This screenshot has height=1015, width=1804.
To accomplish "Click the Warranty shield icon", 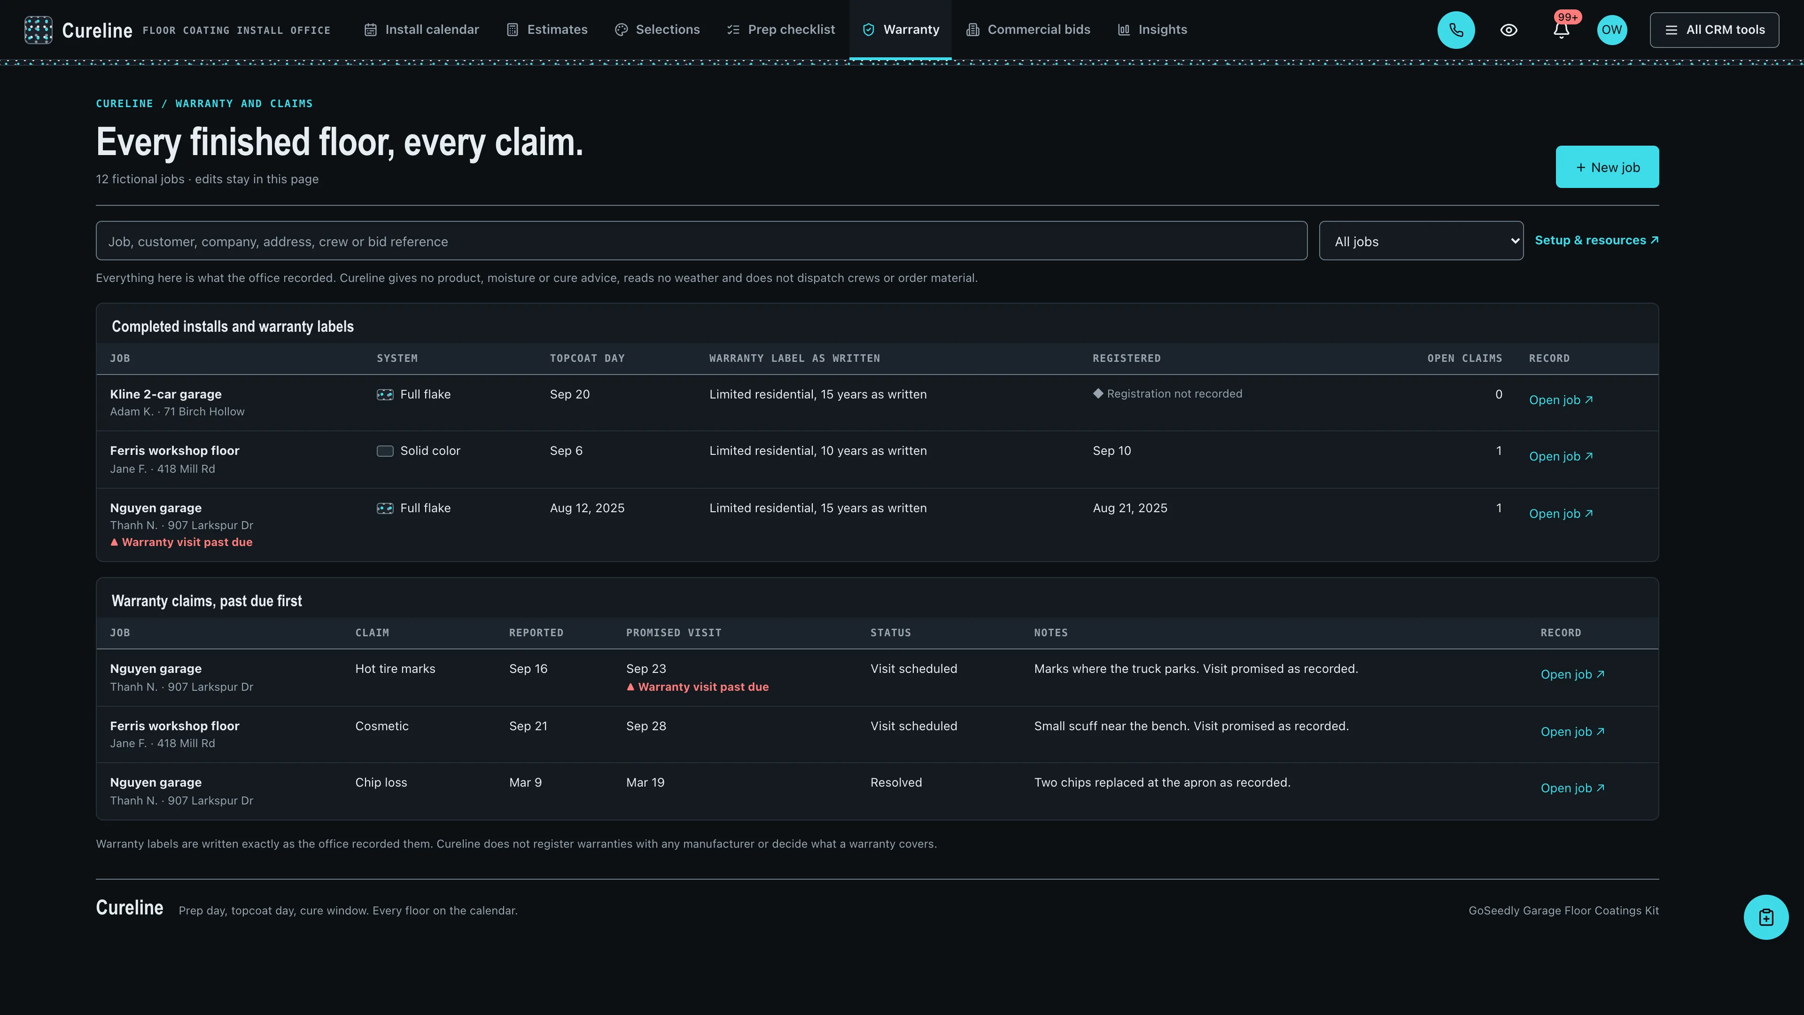I will pos(868,30).
